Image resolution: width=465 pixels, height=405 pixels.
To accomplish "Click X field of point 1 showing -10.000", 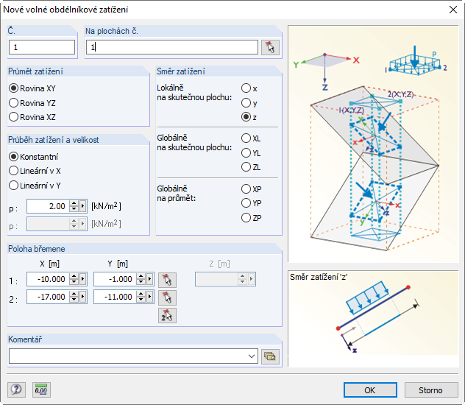I will tap(48, 279).
